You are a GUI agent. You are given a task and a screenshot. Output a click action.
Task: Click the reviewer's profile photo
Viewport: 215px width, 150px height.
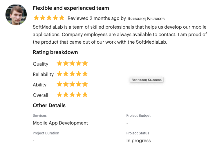click(x=16, y=14)
